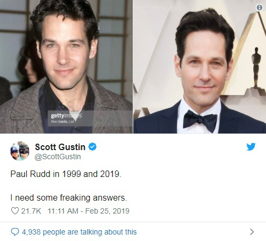Click the gettyimages watermark logo

[66, 116]
